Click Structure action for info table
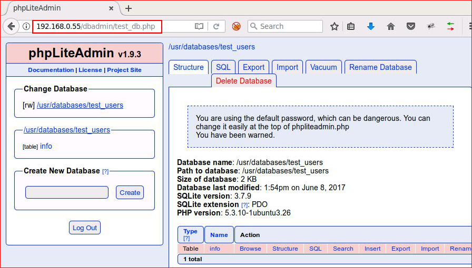 (x=285, y=249)
